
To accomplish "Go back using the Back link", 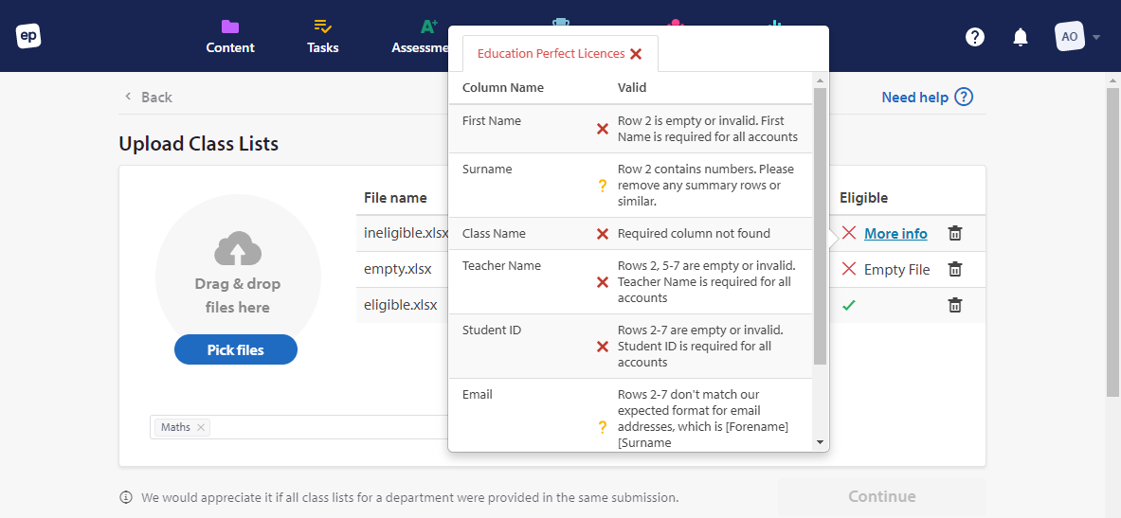I will click(148, 97).
